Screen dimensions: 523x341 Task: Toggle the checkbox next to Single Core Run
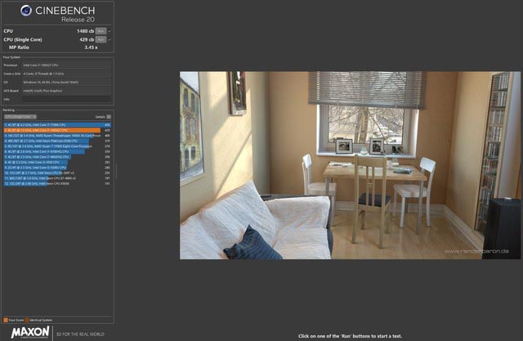point(110,39)
